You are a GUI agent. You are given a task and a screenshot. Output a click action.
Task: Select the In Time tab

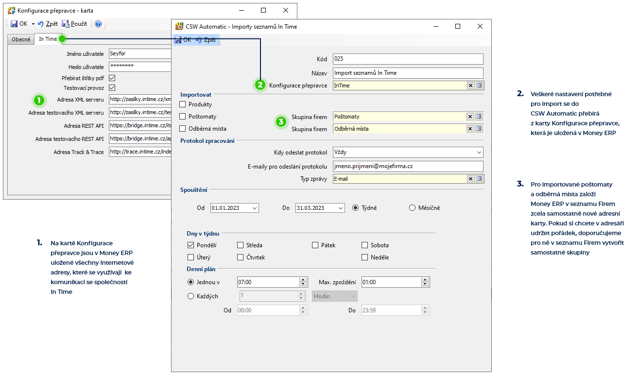tap(48, 39)
